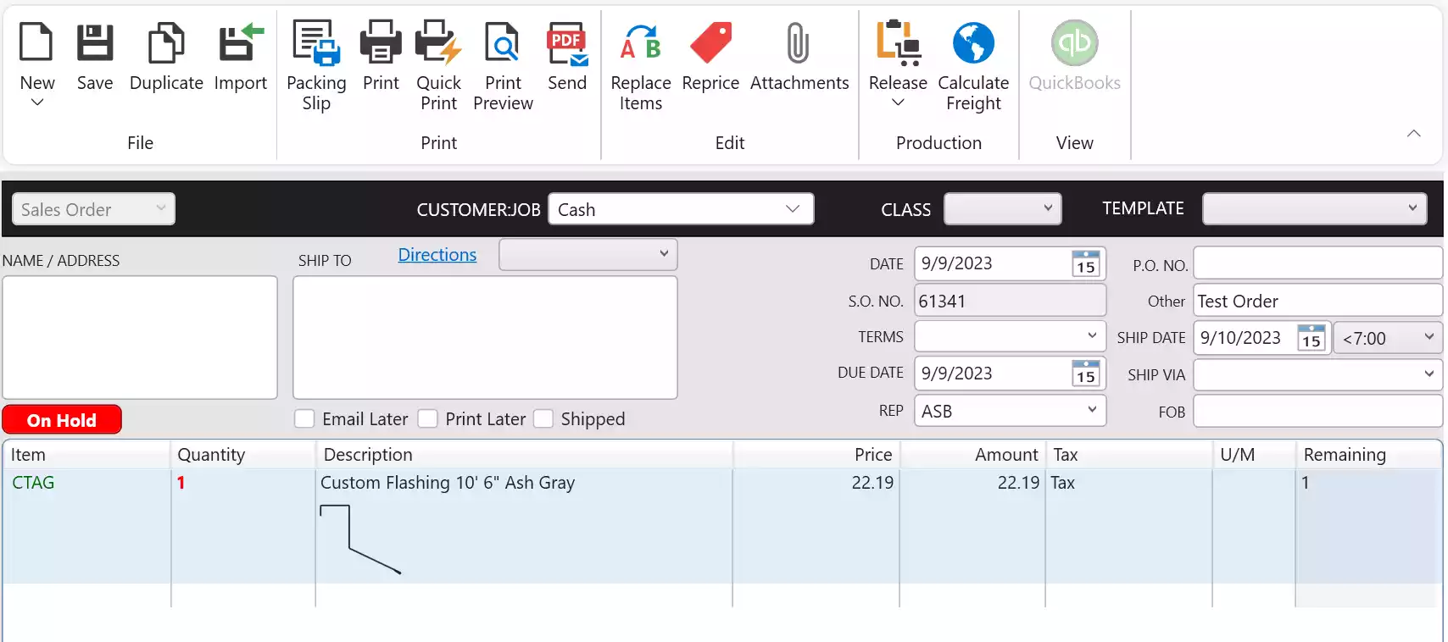Open Print Preview
Screen dimensions: 1448x642
[503, 44]
